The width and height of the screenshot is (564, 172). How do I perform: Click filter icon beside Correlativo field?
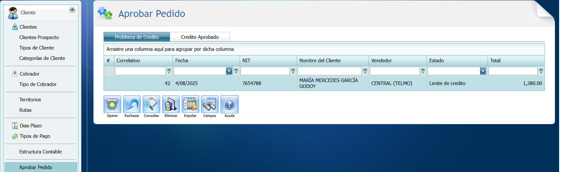click(169, 71)
